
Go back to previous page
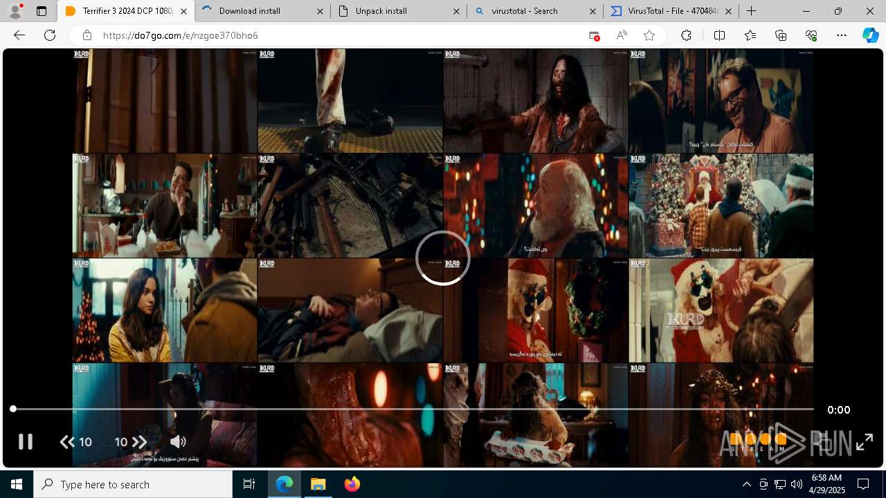(19, 35)
